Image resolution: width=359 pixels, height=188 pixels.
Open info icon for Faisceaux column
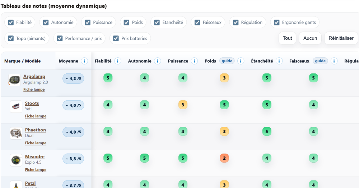point(334,61)
